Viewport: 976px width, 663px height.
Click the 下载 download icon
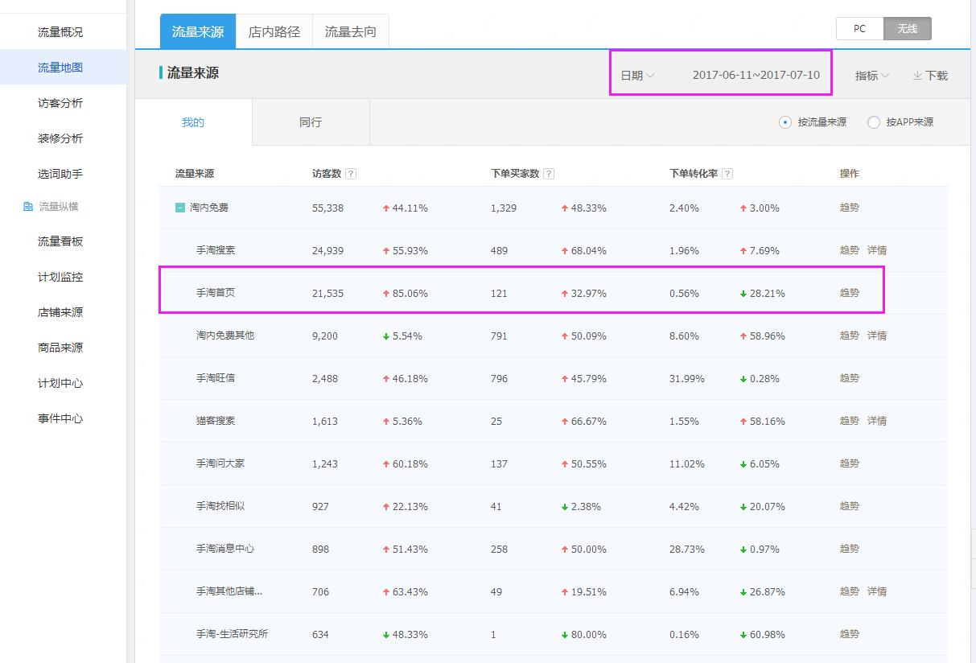tap(920, 76)
